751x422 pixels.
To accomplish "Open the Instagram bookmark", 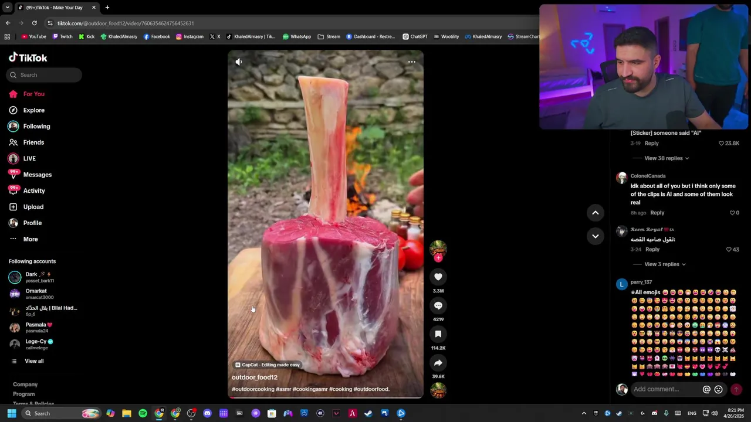I will click(x=190, y=36).
